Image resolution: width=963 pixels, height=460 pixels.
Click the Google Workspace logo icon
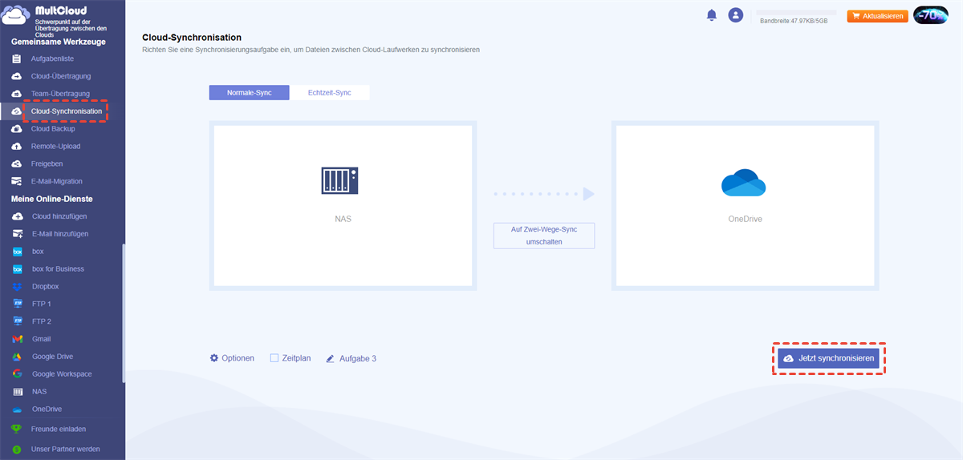click(17, 374)
